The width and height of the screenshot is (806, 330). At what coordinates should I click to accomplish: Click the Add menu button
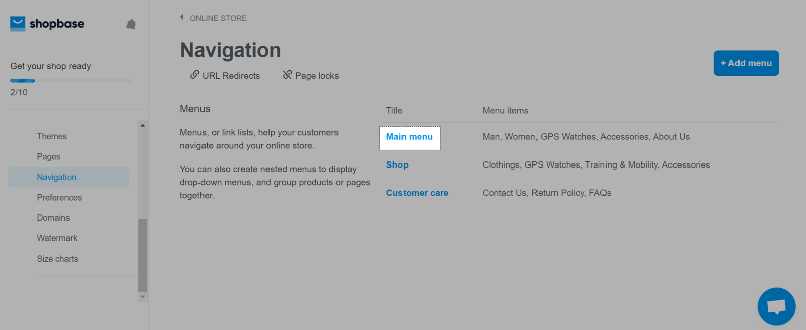point(746,63)
